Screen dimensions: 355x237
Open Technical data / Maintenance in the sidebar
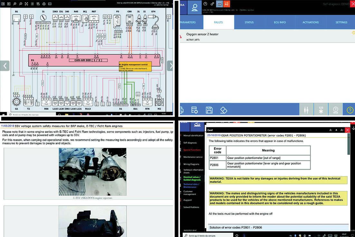[191, 185]
